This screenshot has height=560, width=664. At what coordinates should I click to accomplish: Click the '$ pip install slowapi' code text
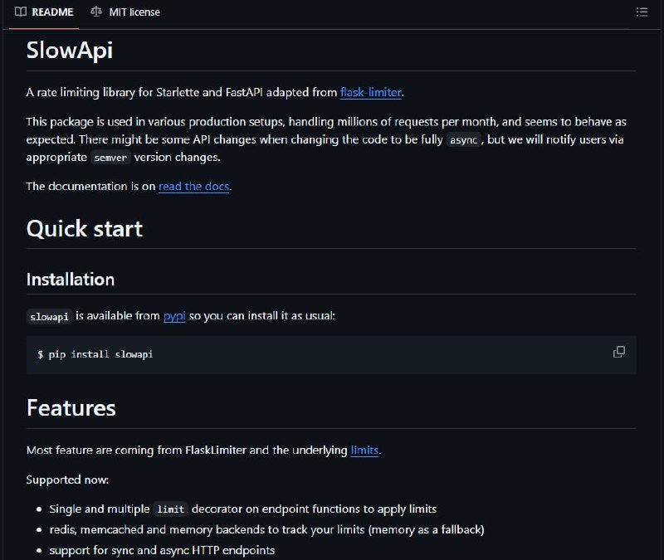click(95, 354)
